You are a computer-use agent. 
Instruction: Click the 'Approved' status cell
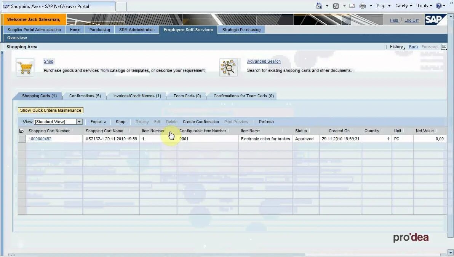[x=306, y=139]
